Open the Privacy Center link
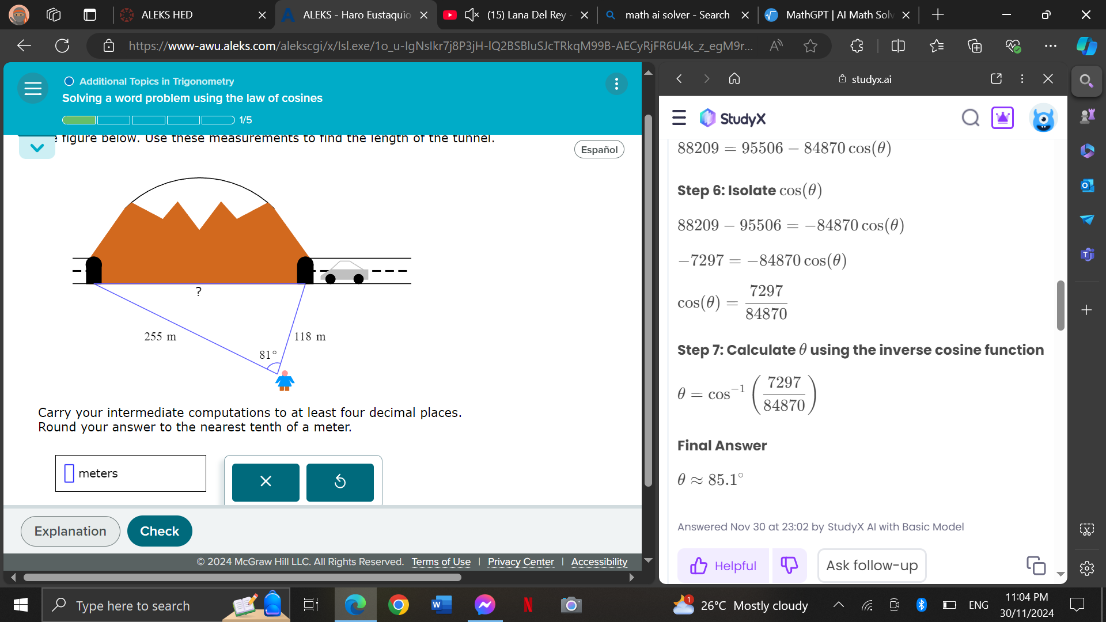This screenshot has height=622, width=1106. pyautogui.click(x=521, y=562)
